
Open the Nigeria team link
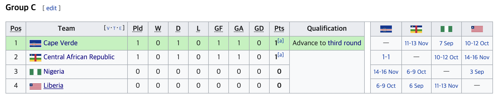point(54,71)
